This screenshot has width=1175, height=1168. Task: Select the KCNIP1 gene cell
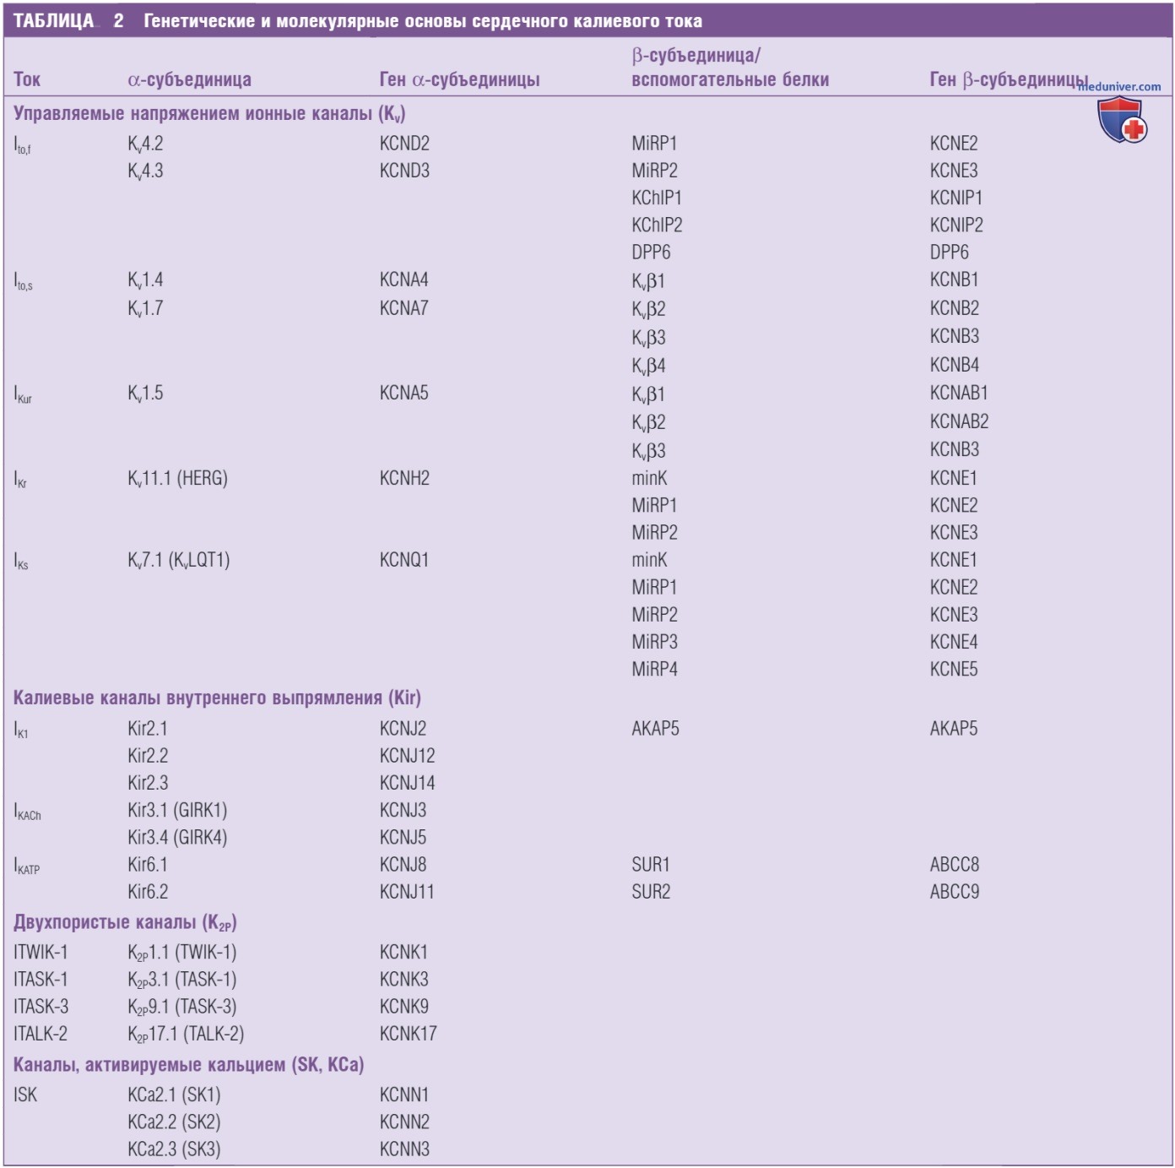tap(956, 198)
